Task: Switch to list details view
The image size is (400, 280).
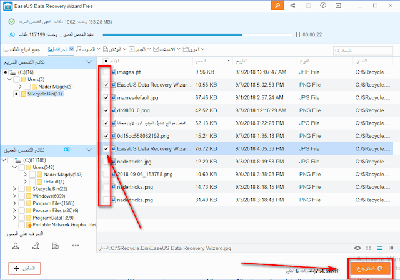Action: 379,248
